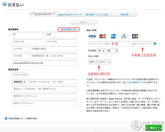Screen dimensions: 165x132
Task: Click the MasterCard logo
Action: click(x=103, y=36)
